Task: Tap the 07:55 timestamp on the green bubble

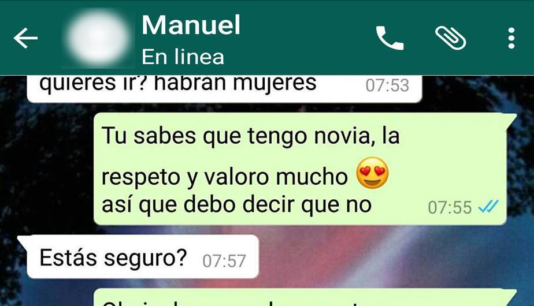Action: [x=450, y=207]
